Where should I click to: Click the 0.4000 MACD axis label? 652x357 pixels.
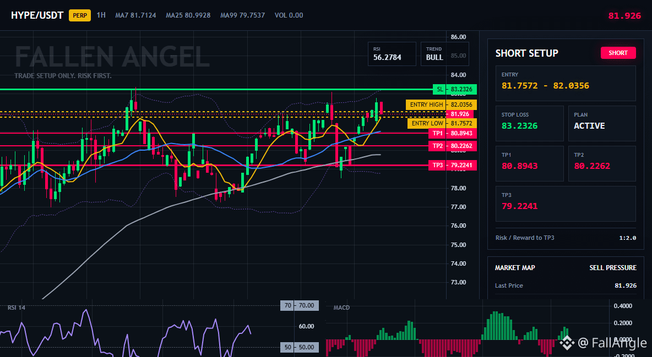coord(623,306)
